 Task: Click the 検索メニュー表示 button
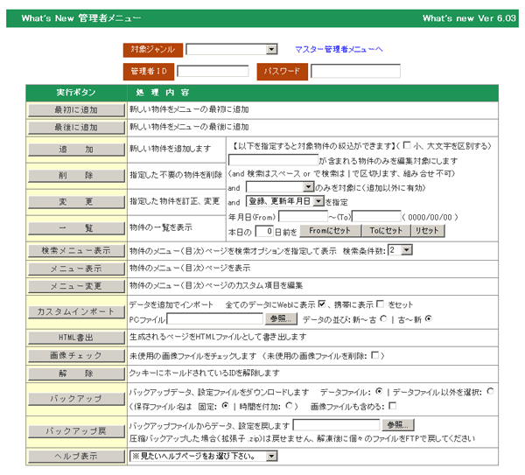(x=76, y=251)
